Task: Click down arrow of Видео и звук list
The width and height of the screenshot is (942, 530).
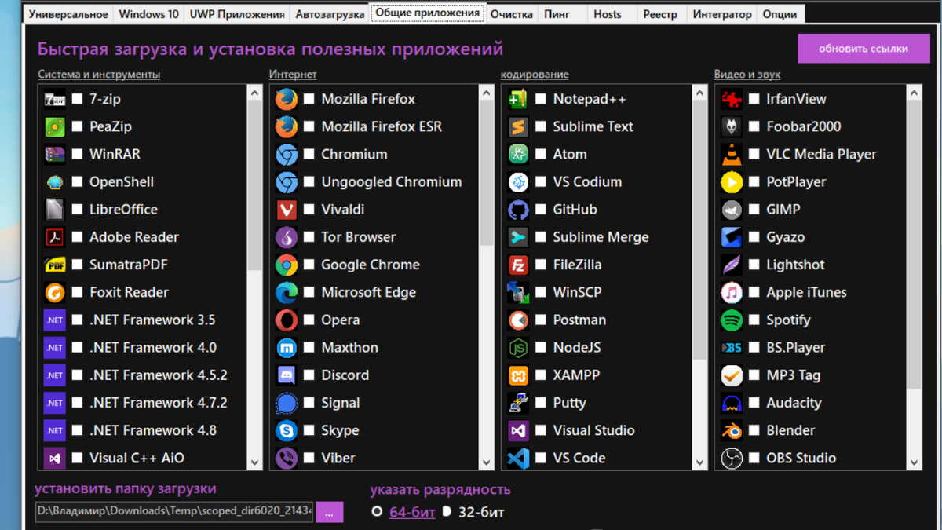Action: 914,462
